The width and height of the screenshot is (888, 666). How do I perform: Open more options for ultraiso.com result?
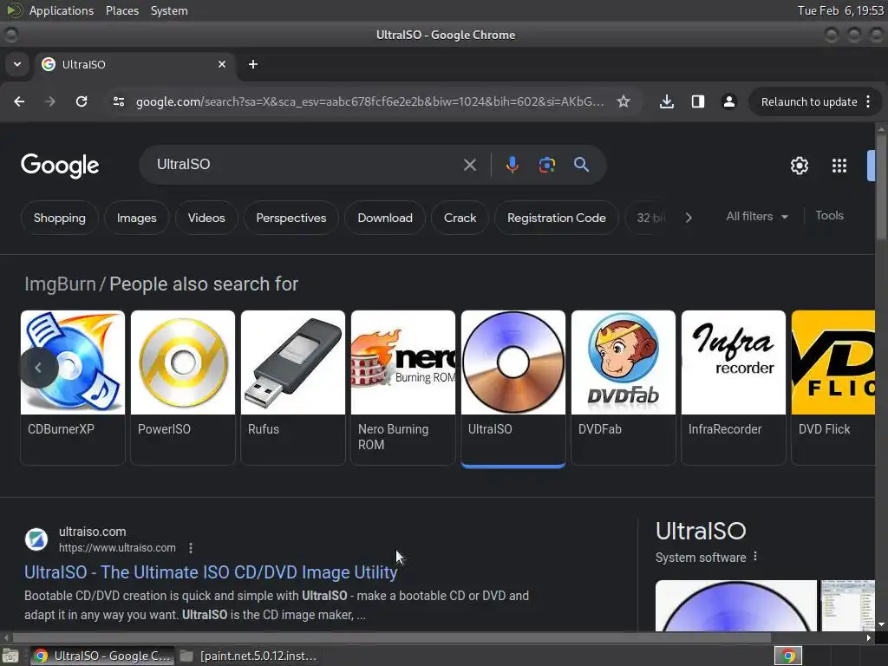(x=191, y=548)
